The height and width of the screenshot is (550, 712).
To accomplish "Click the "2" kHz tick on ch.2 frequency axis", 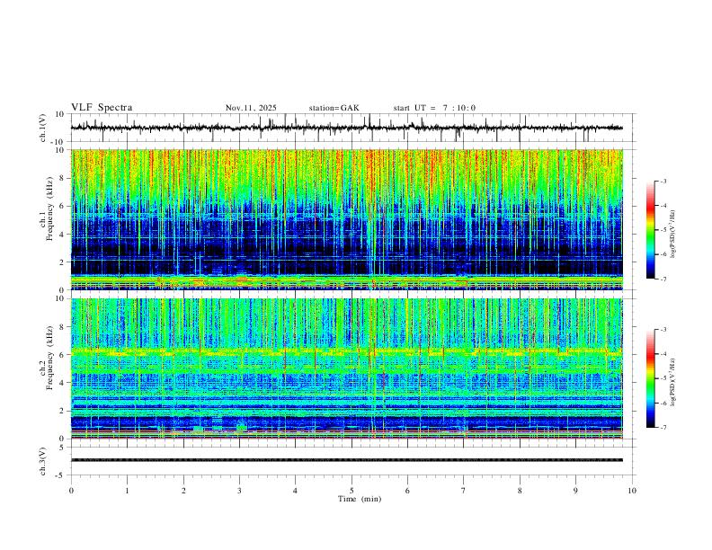I will pos(62,411).
